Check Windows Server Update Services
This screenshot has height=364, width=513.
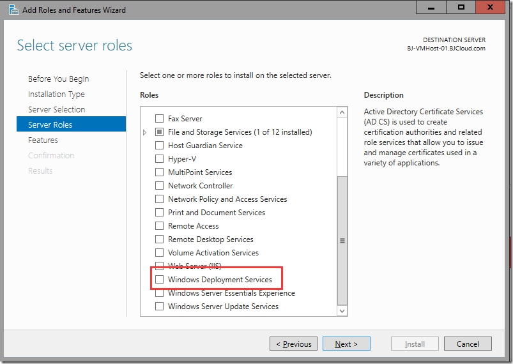159,306
